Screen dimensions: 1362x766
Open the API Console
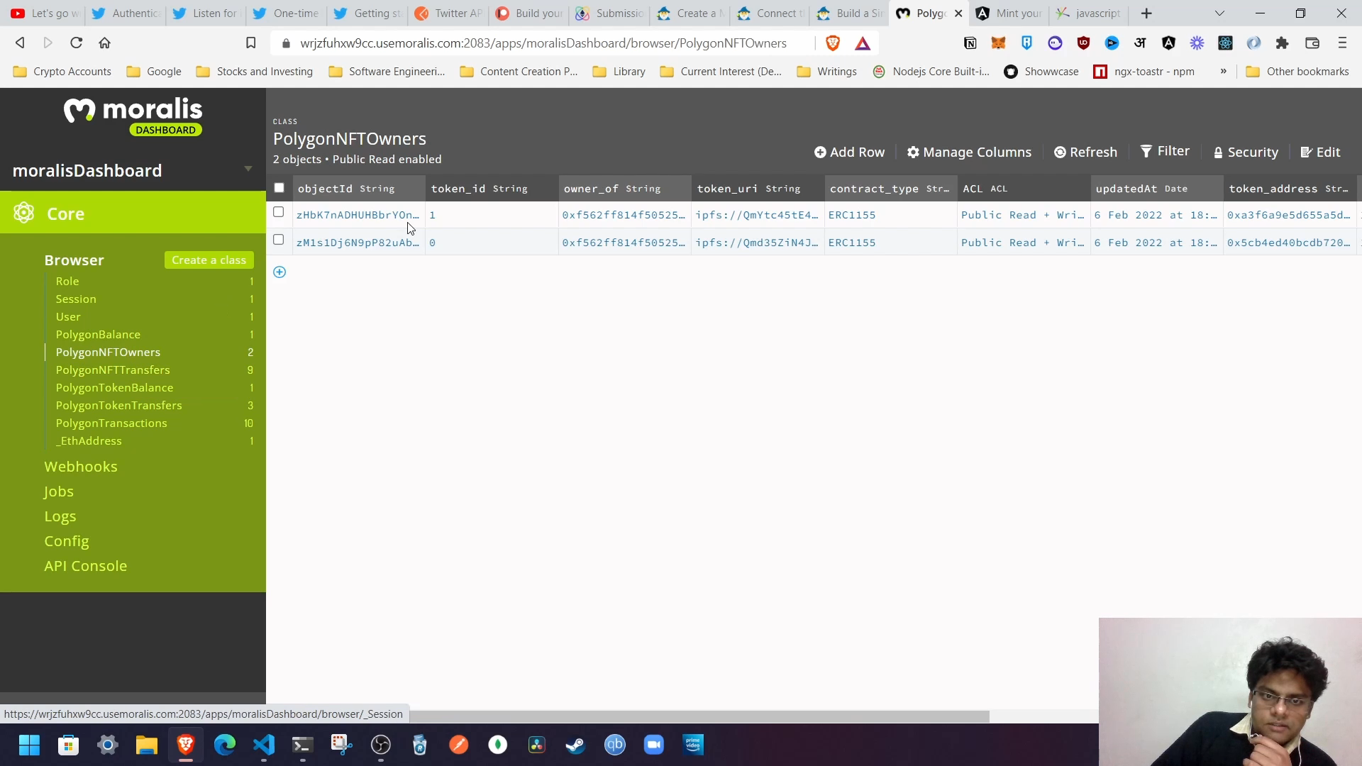click(85, 566)
